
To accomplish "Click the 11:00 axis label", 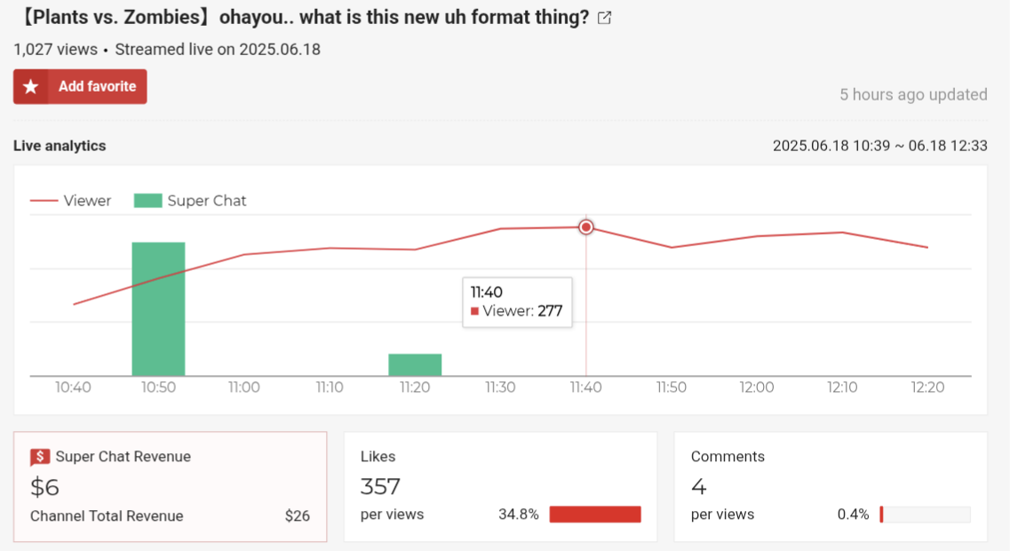I will [243, 387].
